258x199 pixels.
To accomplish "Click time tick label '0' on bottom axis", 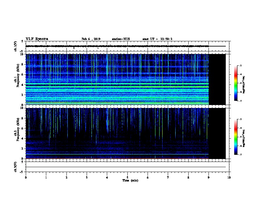I will pos(26,177).
